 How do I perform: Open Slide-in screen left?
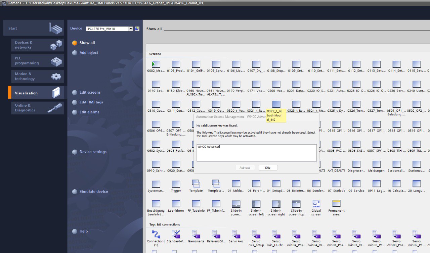(x=256, y=204)
